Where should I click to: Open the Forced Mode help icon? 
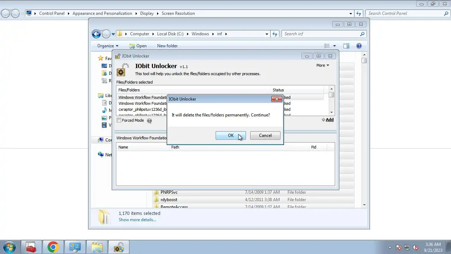point(149,121)
